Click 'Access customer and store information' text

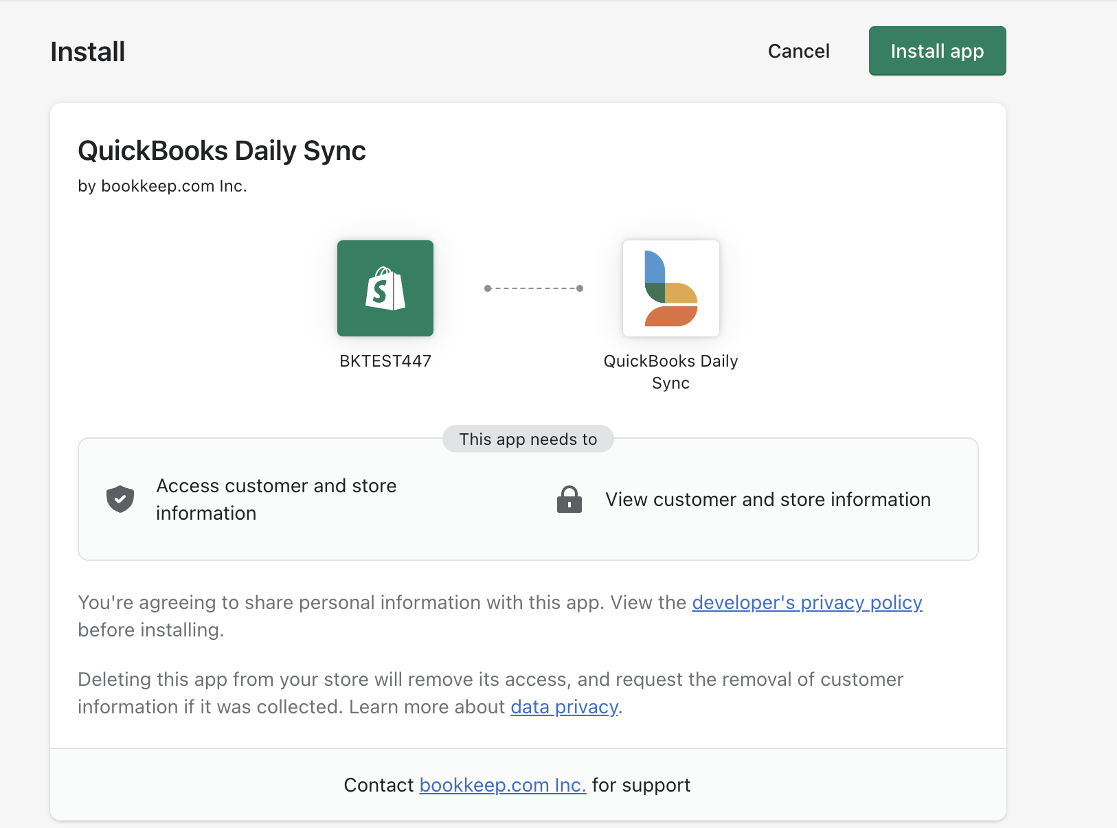coord(276,499)
